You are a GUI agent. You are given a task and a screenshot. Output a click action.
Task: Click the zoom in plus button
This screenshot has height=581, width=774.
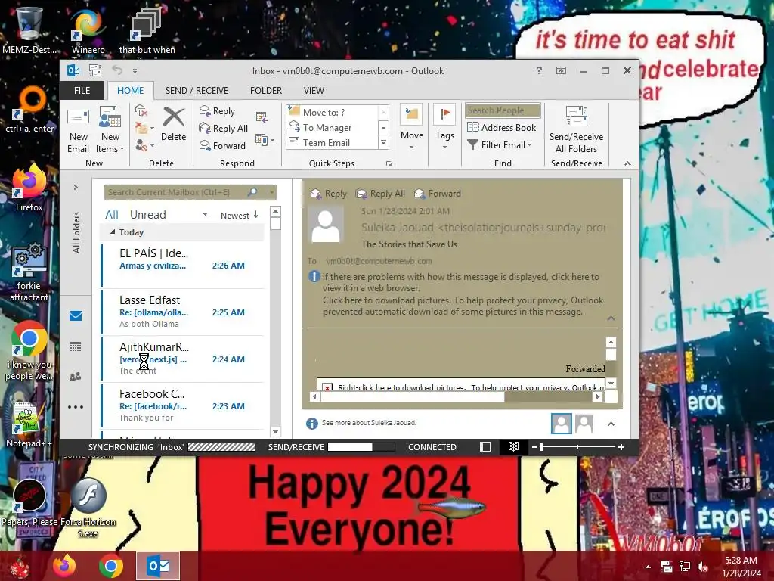click(621, 446)
